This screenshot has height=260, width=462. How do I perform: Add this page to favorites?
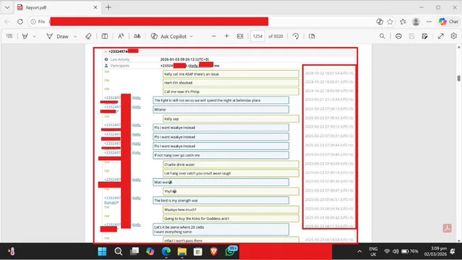390,22
